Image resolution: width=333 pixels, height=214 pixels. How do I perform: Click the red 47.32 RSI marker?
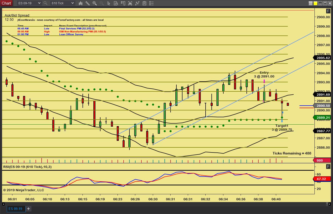pyautogui.click(x=322, y=179)
